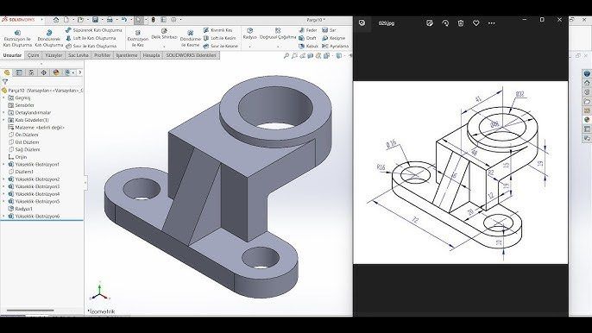
Task: Select Orijin in feature tree
Action: coord(17,157)
